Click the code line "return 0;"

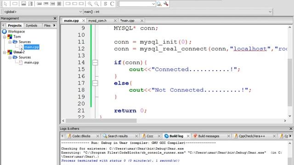pyautogui.click(x=130, y=110)
